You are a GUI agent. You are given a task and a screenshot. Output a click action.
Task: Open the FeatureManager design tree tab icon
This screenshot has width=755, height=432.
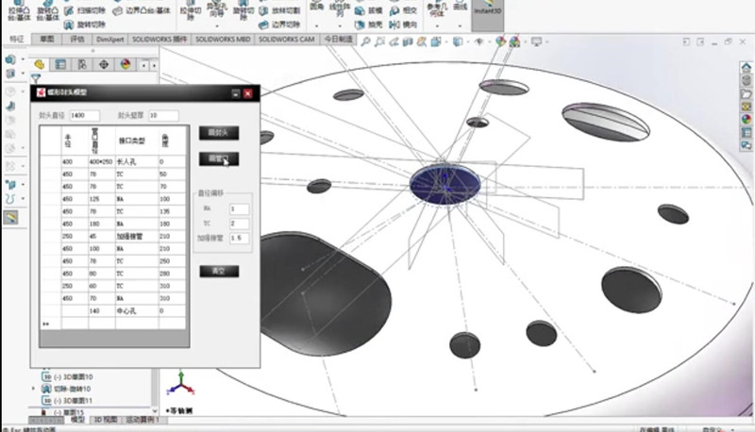tap(39, 64)
